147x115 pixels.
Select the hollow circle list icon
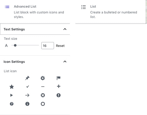pyautogui.click(x=43, y=104)
